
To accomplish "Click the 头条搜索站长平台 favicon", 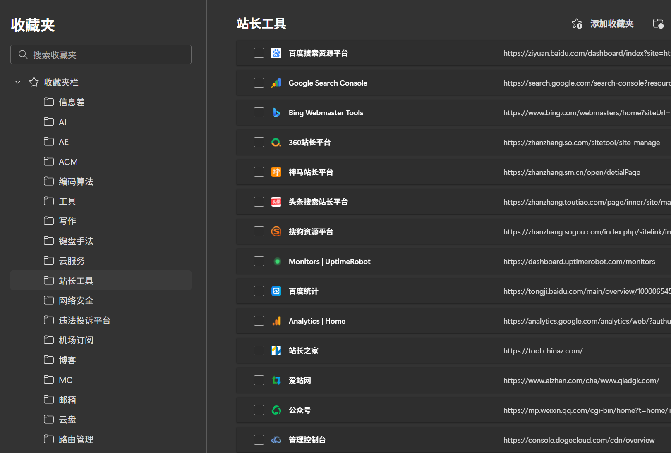I will [x=276, y=202].
